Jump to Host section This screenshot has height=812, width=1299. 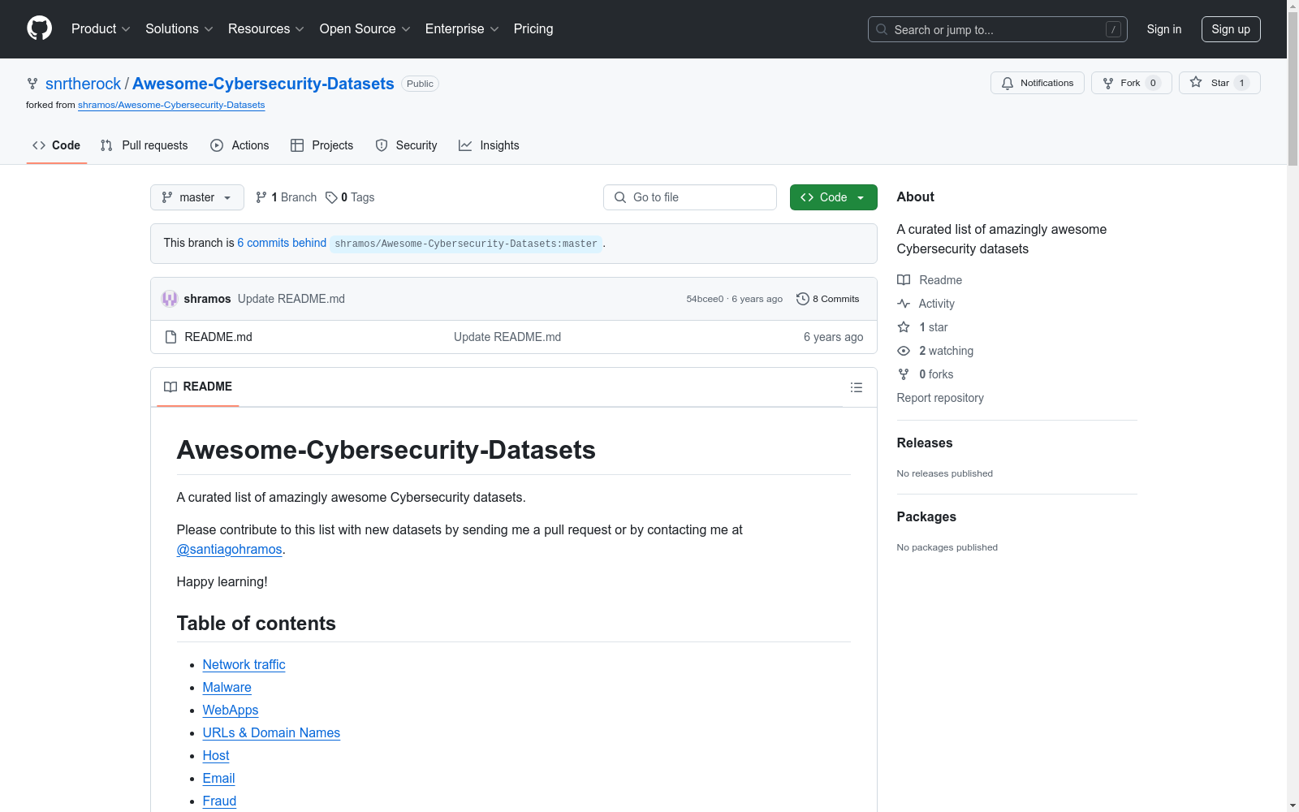coord(216,756)
